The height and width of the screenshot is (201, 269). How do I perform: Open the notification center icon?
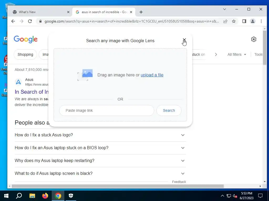click(260, 196)
